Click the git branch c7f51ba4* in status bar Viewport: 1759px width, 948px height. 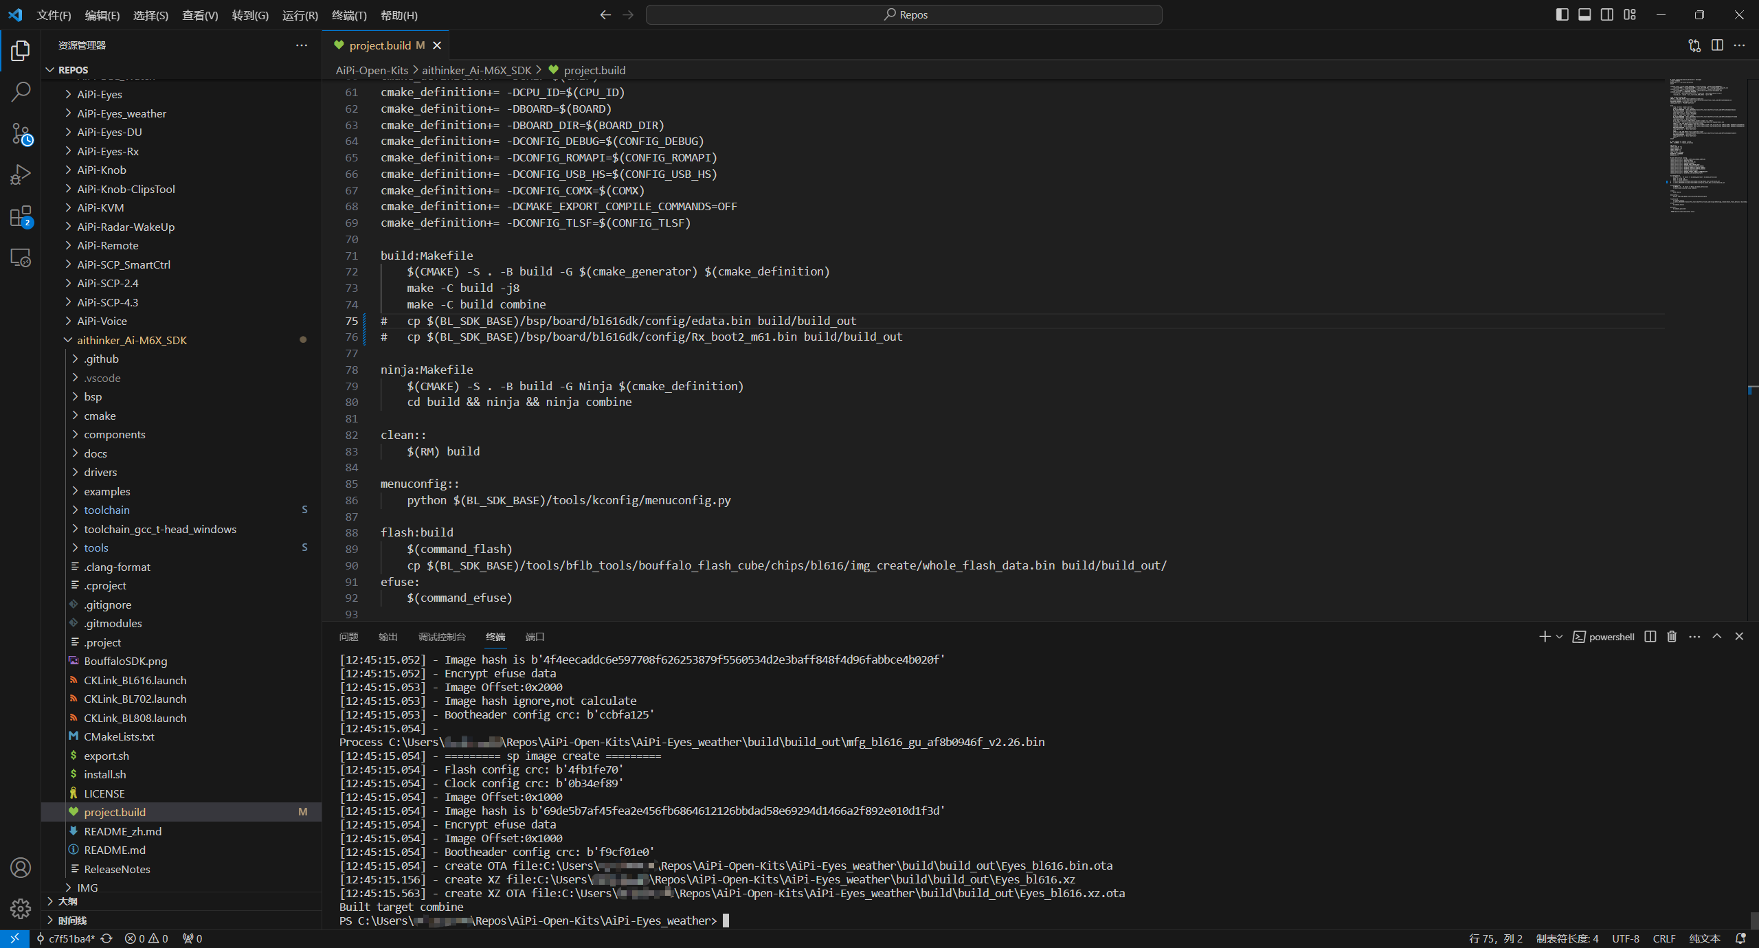65,938
